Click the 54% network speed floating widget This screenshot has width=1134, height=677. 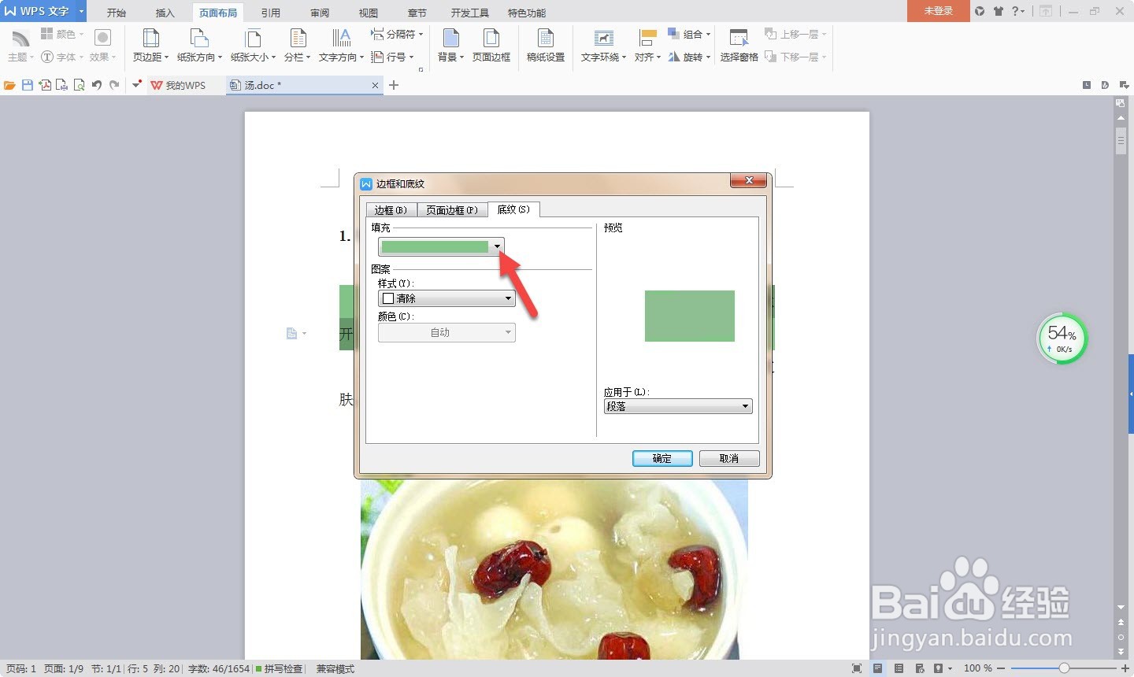click(1062, 338)
